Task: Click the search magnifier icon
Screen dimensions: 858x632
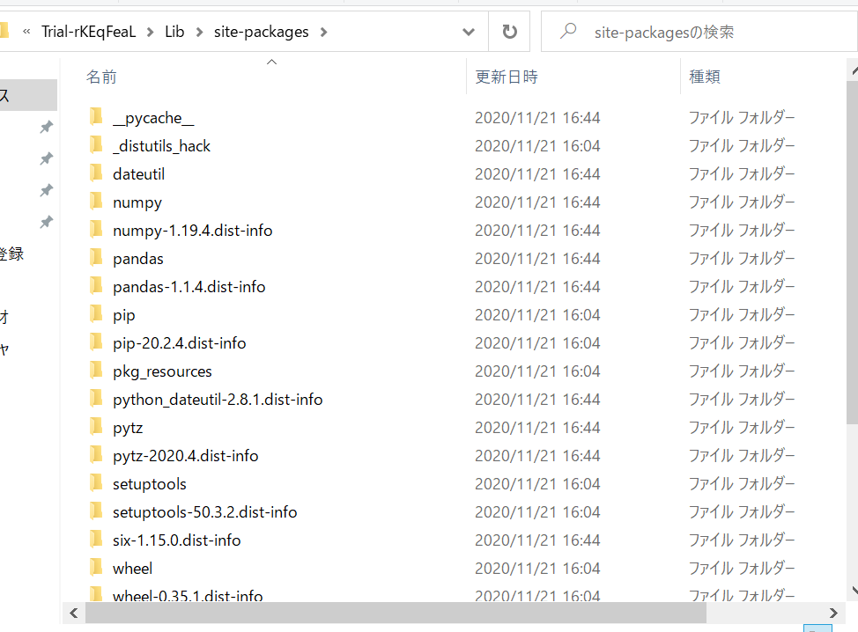Action: click(568, 31)
